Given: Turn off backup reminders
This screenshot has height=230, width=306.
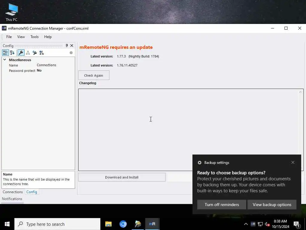Looking at the screenshot, I should click(x=222, y=205).
